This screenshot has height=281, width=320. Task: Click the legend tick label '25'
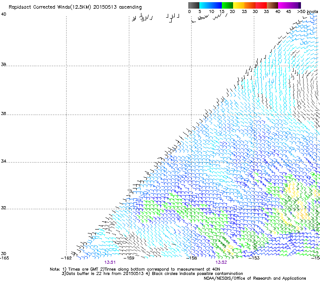[244, 12]
